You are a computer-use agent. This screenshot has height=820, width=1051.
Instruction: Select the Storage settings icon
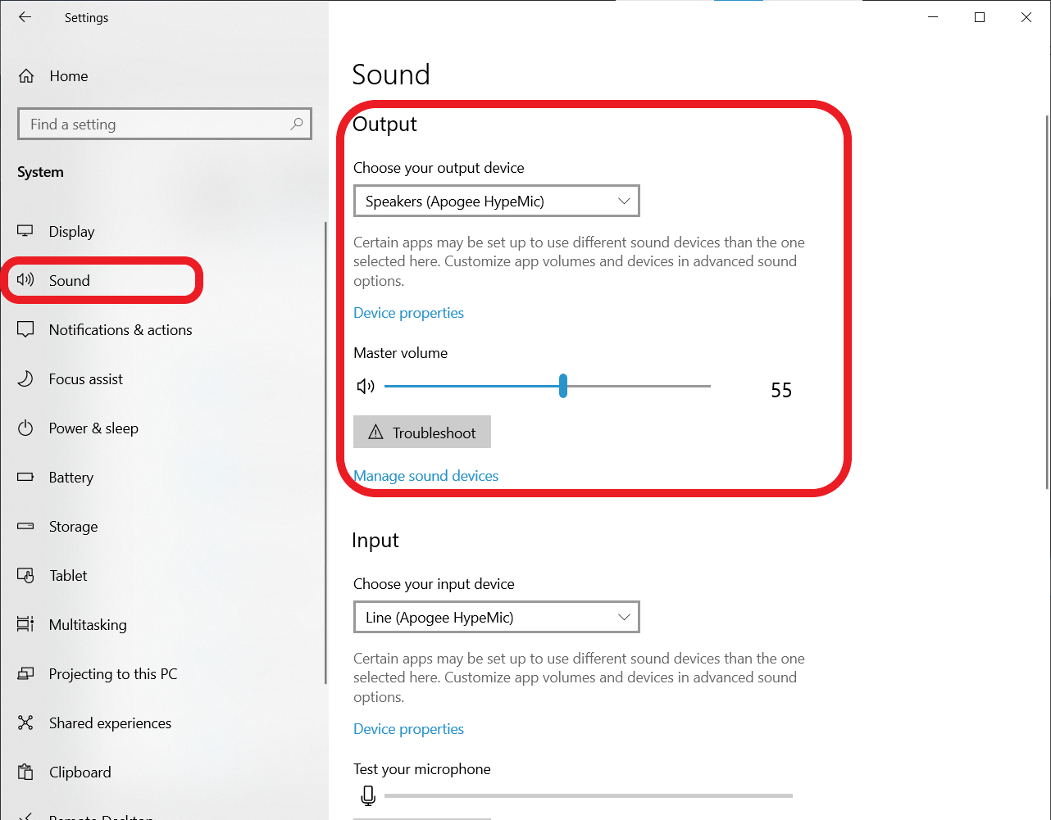click(25, 526)
